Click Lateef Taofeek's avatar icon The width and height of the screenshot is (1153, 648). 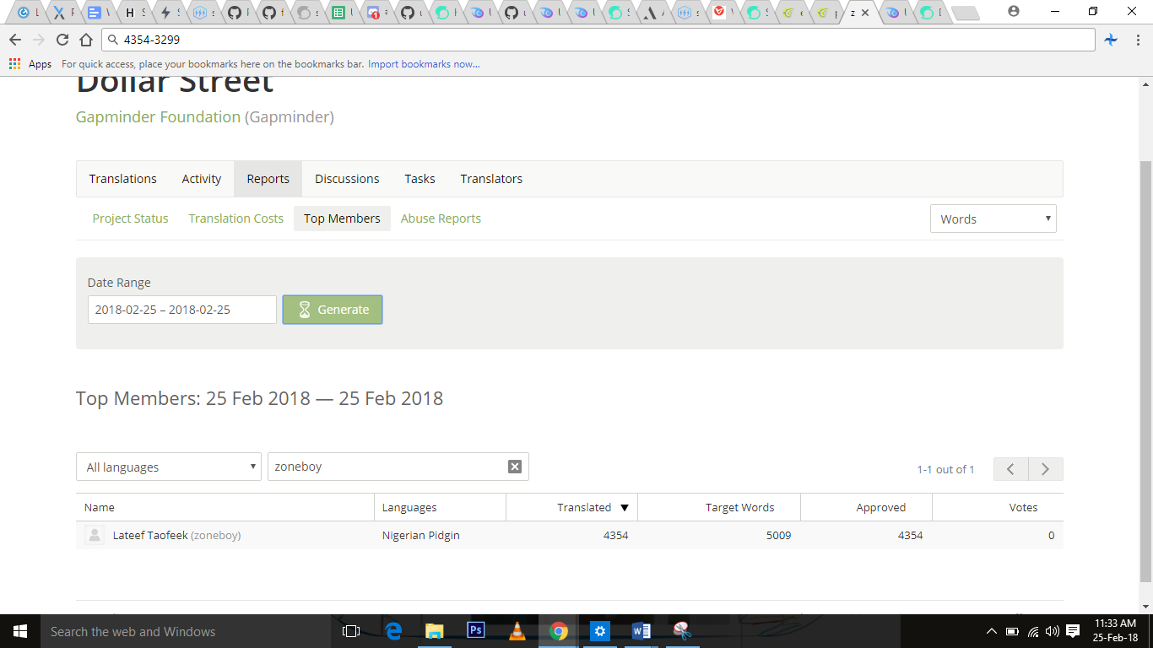pos(95,535)
